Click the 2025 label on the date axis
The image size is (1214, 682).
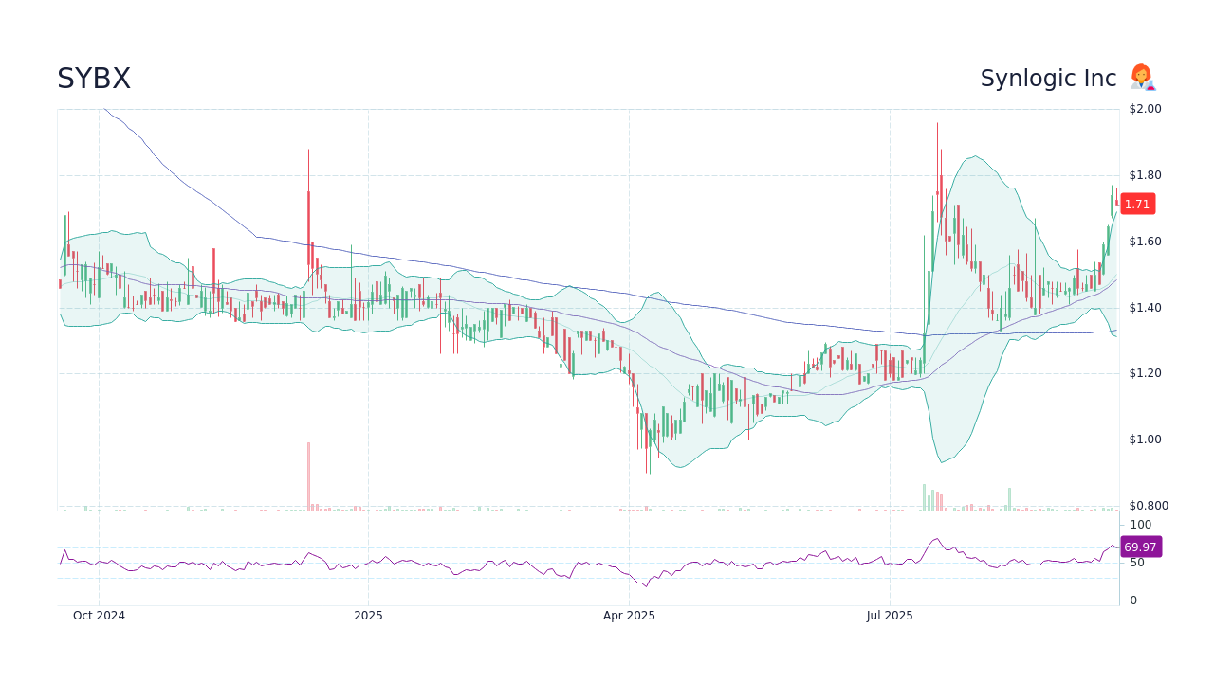coord(368,615)
